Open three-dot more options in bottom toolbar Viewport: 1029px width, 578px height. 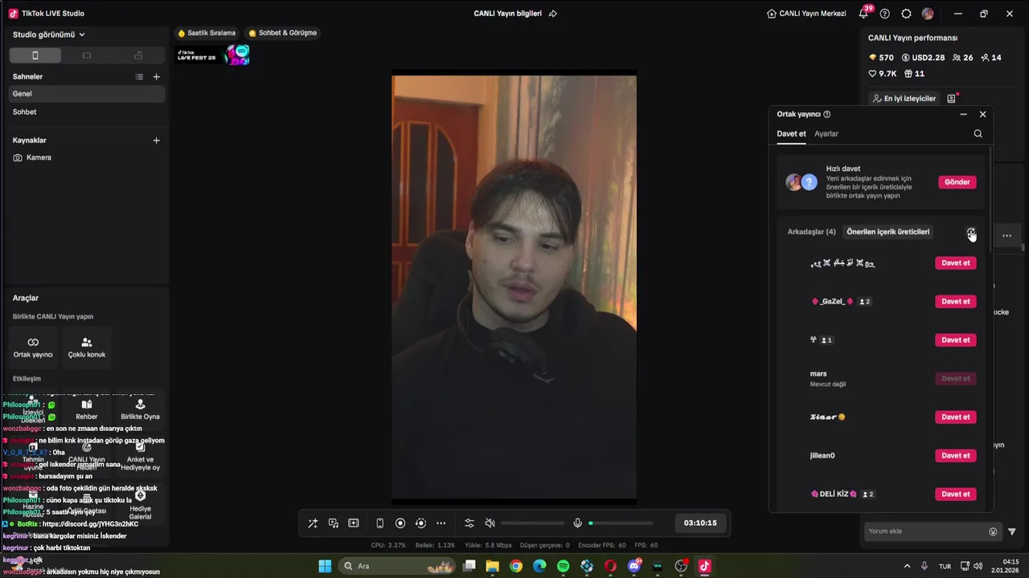(x=441, y=523)
